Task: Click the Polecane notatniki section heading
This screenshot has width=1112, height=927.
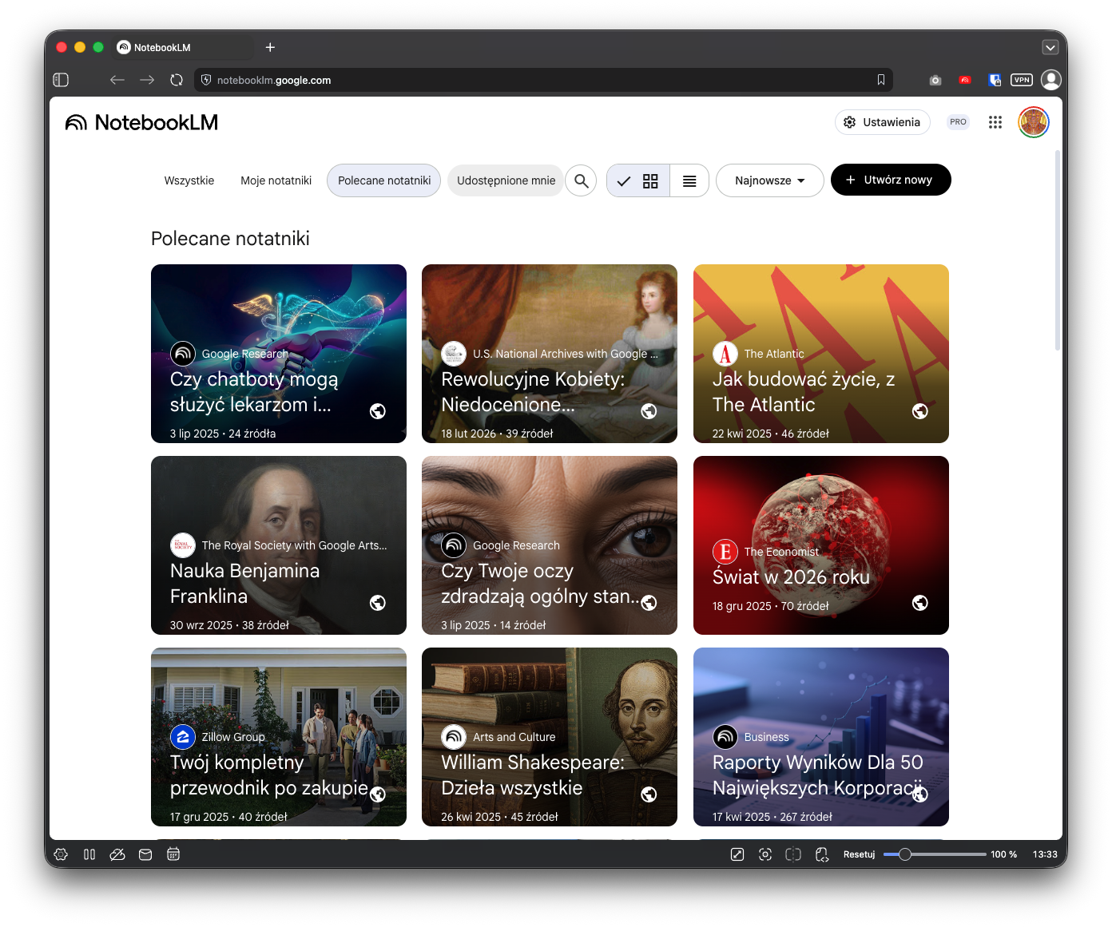Action: [230, 239]
